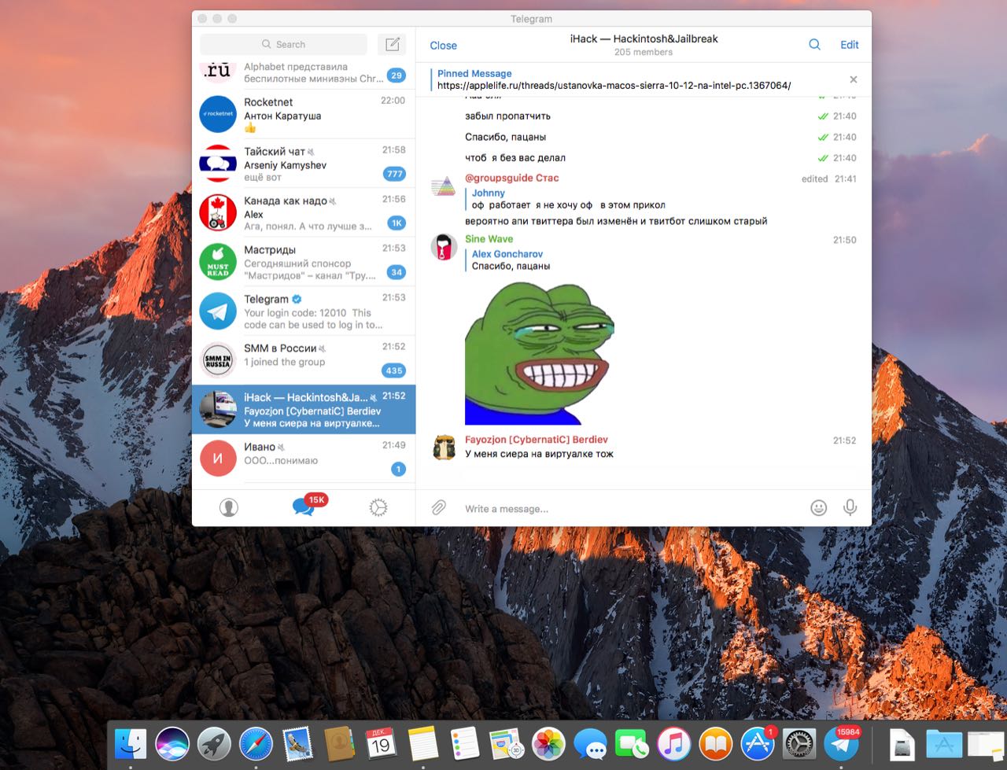Dismiss the pinned message with X
The image size is (1007, 770).
[x=854, y=79]
